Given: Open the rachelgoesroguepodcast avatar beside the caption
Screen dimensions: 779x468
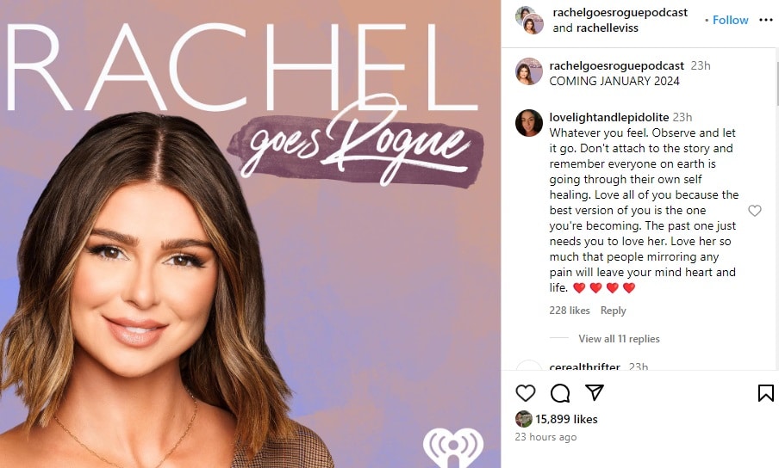Looking at the screenshot, I should (528, 71).
